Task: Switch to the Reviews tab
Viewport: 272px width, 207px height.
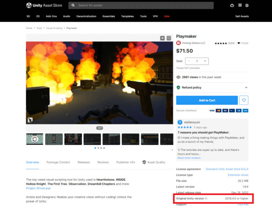Action: (x=103, y=162)
